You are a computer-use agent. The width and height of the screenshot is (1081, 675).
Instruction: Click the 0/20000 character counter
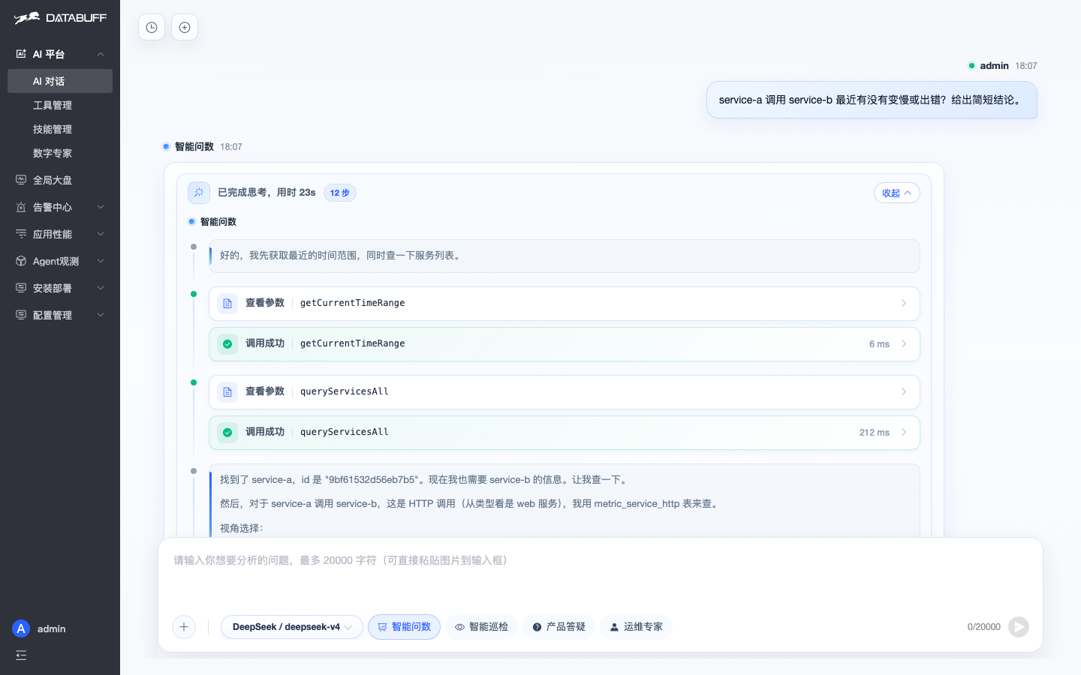[984, 627]
